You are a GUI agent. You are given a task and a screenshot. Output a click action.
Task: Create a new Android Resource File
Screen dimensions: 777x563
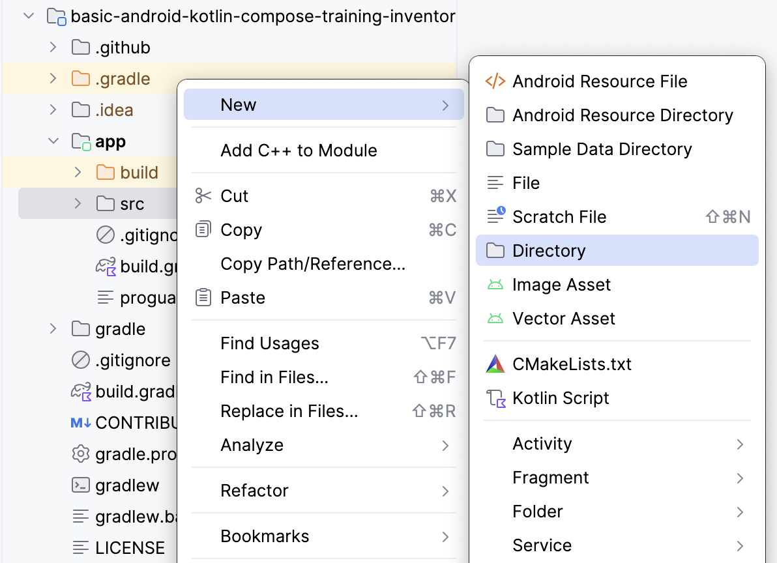600,81
